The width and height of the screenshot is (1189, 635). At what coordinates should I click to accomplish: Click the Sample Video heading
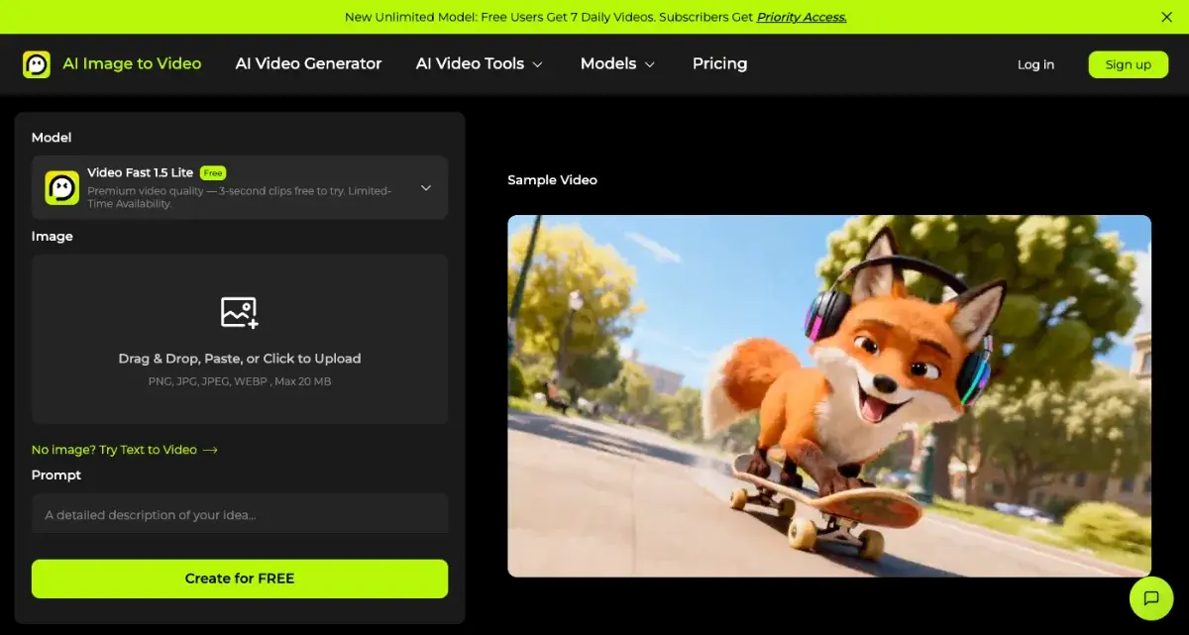pyautogui.click(x=552, y=180)
